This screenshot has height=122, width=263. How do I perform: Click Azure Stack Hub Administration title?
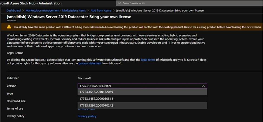pos(31,3)
